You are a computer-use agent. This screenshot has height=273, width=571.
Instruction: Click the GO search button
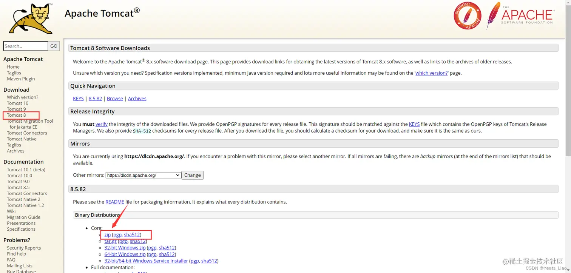coord(54,46)
